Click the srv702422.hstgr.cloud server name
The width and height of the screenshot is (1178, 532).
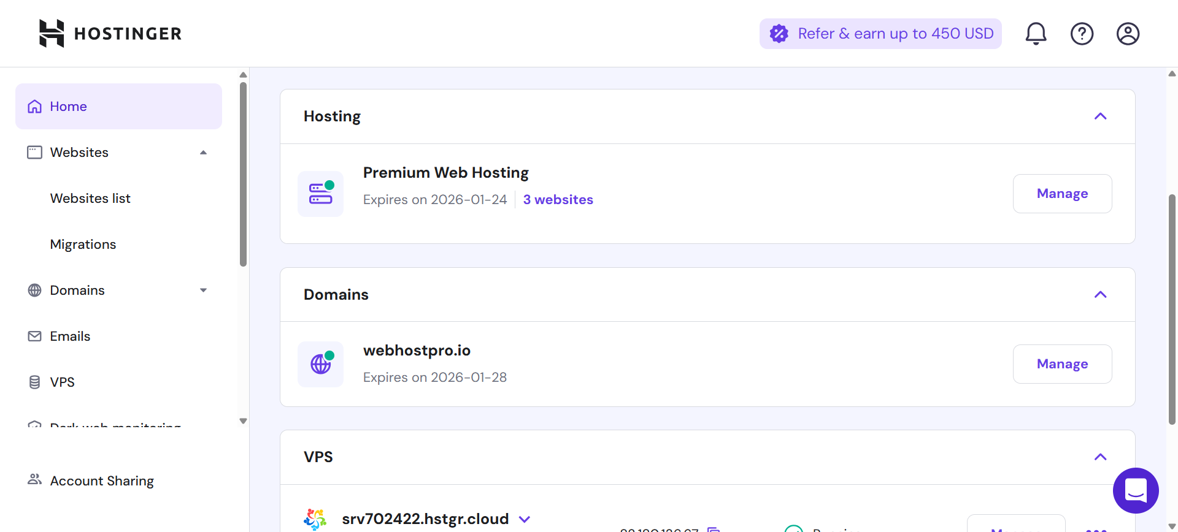[425, 519]
